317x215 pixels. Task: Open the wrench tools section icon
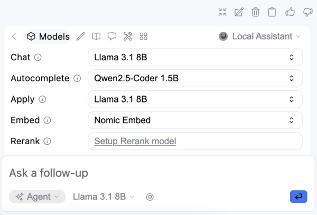127,36
